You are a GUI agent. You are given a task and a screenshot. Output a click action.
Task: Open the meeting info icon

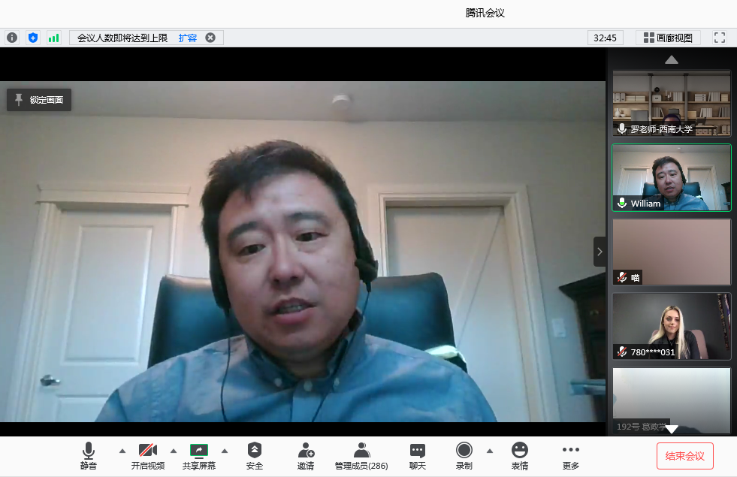12,38
